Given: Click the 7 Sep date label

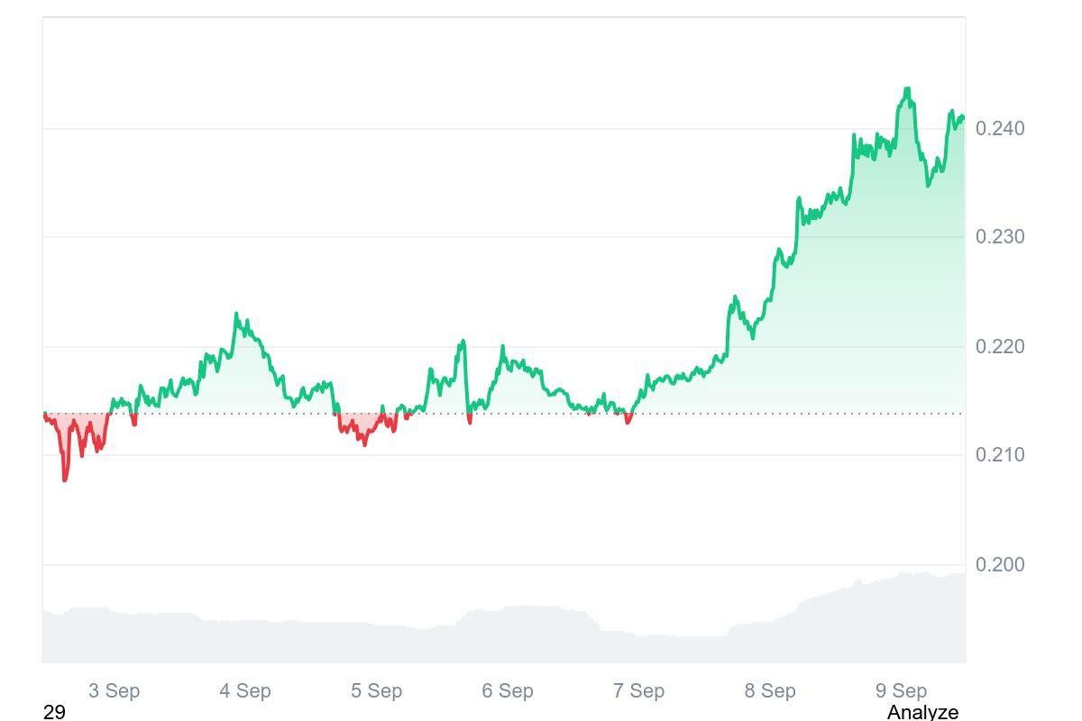Looking at the screenshot, I should (638, 690).
